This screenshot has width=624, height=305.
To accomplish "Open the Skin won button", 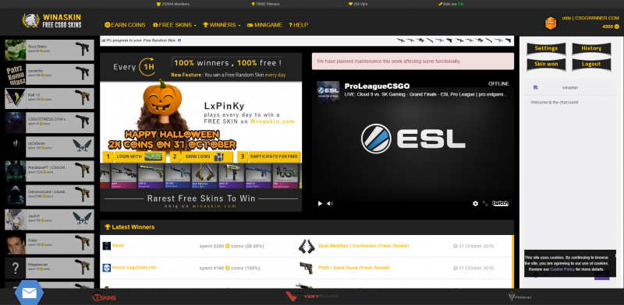I will point(546,64).
